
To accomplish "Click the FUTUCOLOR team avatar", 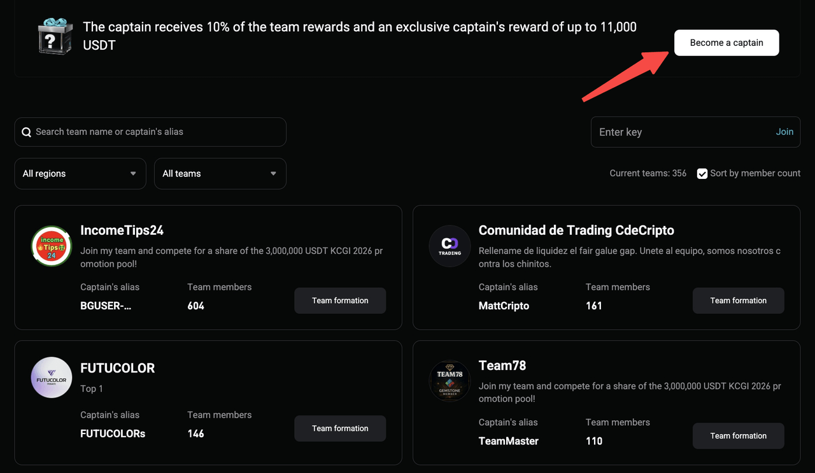I will tap(52, 378).
